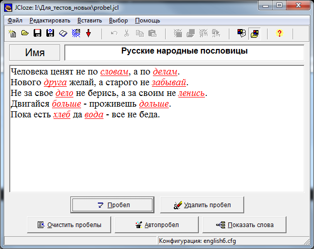The width and height of the screenshot is (314, 249).
Task: Click the red down arrow toolbar icon
Action: click(x=88, y=33)
